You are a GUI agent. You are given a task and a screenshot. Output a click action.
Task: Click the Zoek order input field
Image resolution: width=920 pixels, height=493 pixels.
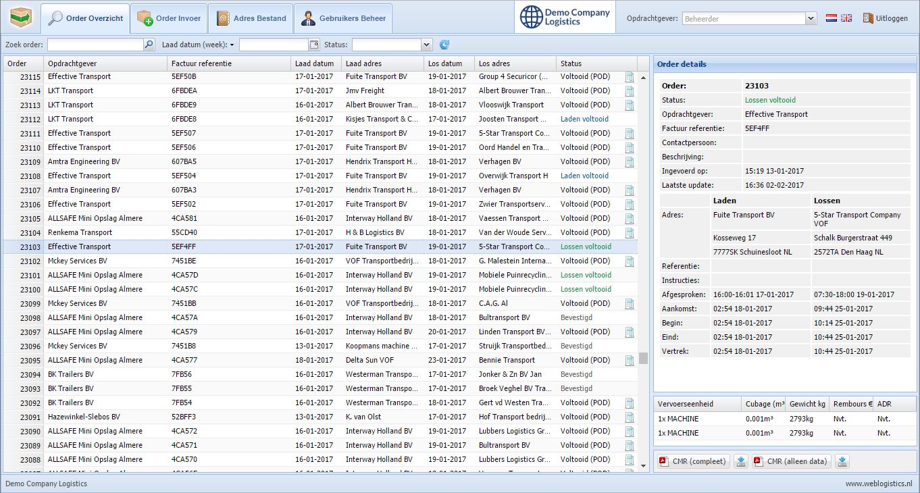[x=95, y=45]
